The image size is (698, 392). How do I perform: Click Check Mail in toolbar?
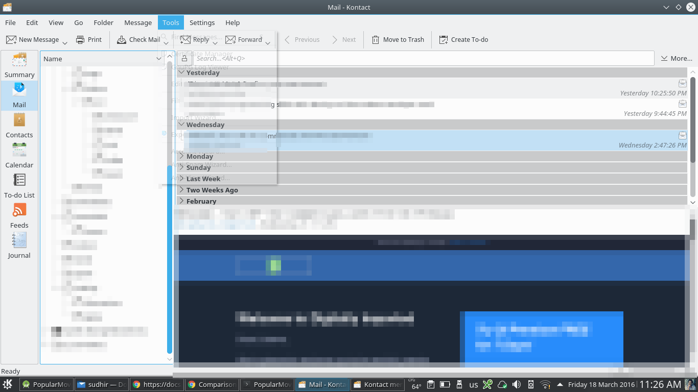click(x=138, y=39)
